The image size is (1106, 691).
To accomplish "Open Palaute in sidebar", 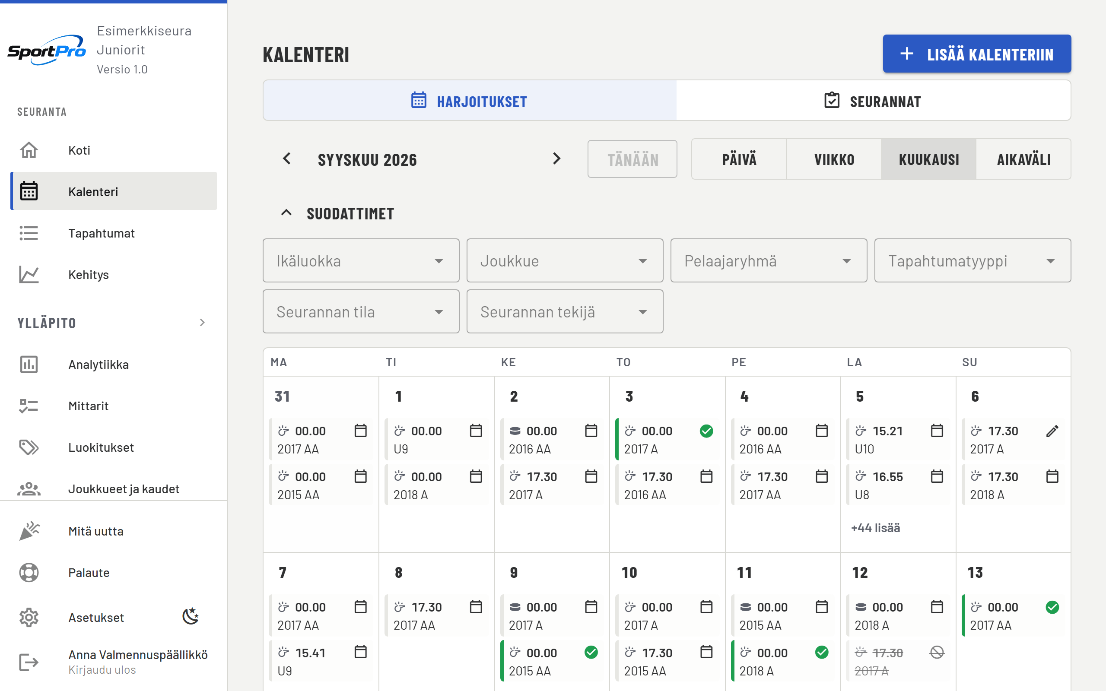I will point(113,573).
